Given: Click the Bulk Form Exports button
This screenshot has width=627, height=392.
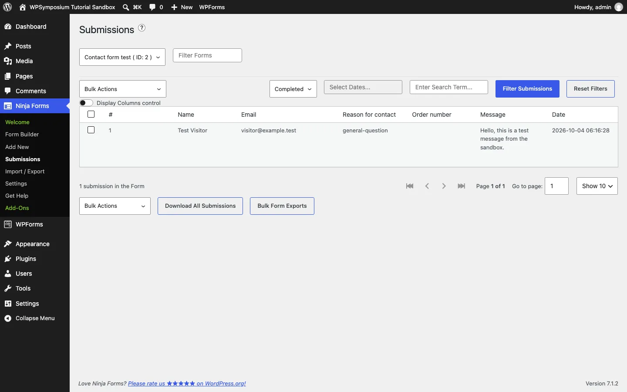Looking at the screenshot, I should (x=282, y=206).
